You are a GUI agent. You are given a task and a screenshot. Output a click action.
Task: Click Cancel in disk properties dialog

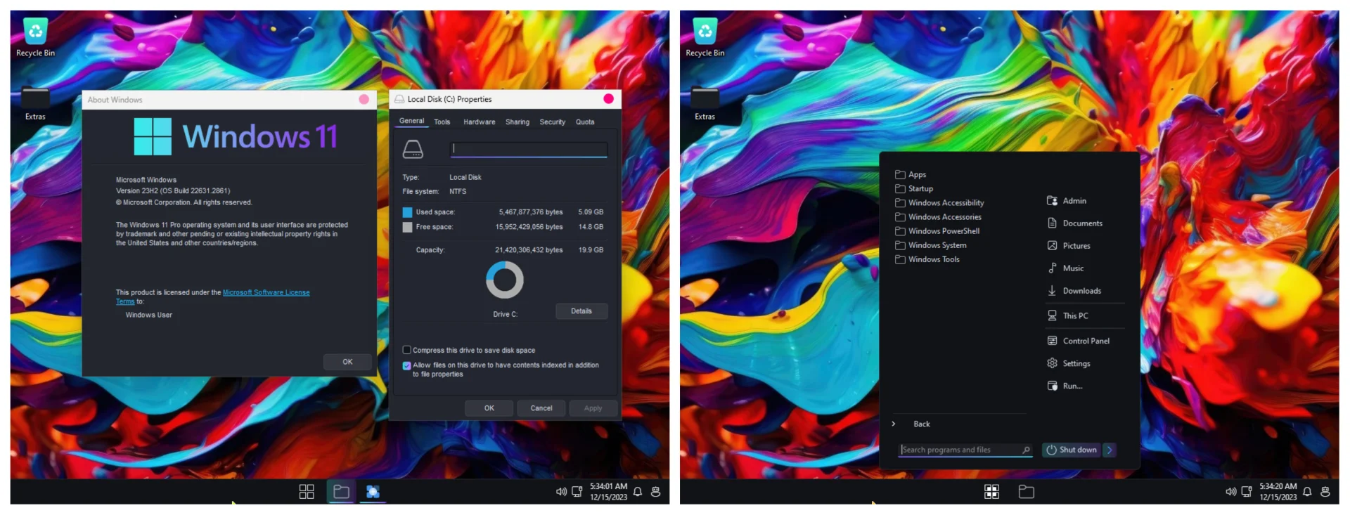point(541,408)
